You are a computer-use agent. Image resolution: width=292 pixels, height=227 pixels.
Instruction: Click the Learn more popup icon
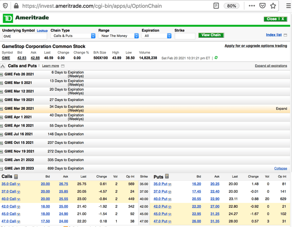tap(63, 66)
